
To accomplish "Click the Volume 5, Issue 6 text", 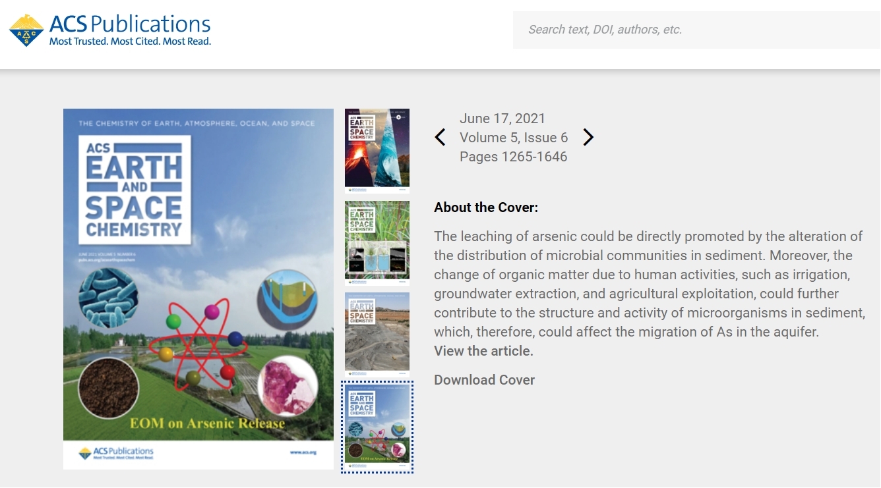I will point(513,138).
